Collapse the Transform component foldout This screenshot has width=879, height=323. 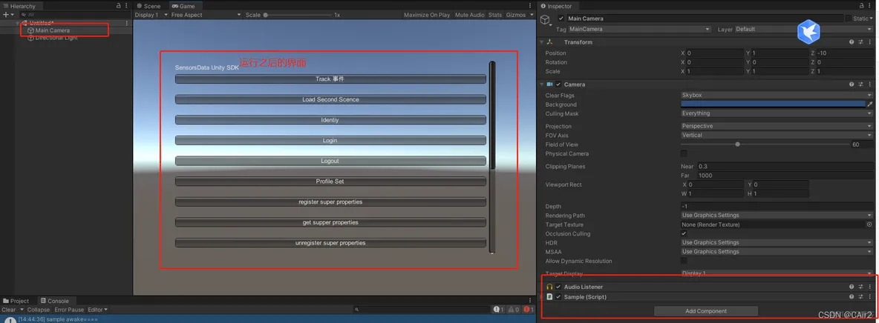541,42
